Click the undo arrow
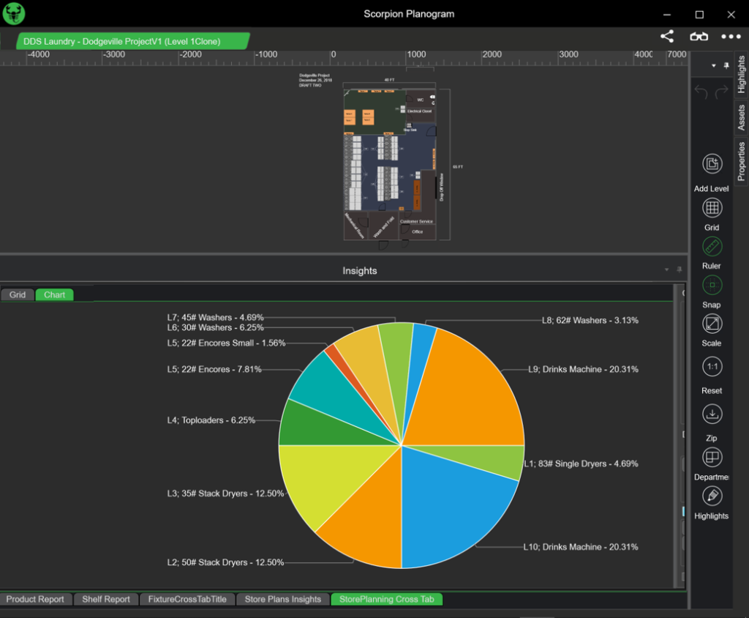Viewport: 749px width, 618px height. click(x=701, y=90)
